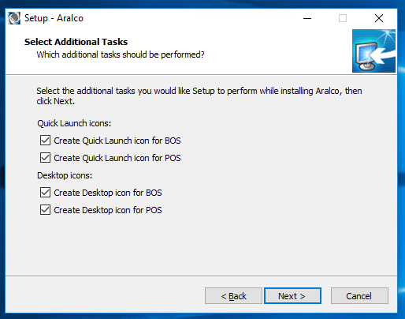Close the Setup - Aralco window
This screenshot has height=319, width=405.
379,18
